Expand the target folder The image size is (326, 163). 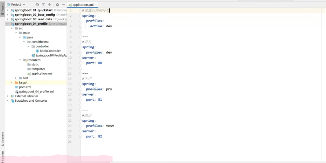[x=12, y=83]
